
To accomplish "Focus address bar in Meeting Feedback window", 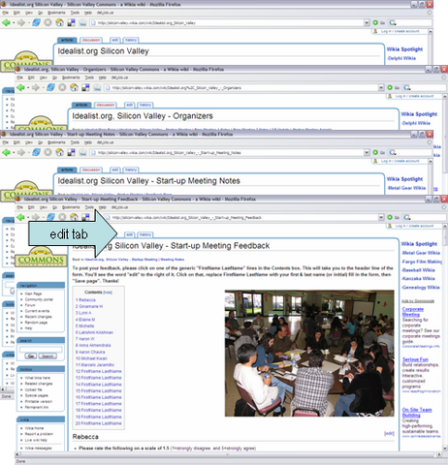I will tap(241, 217).
